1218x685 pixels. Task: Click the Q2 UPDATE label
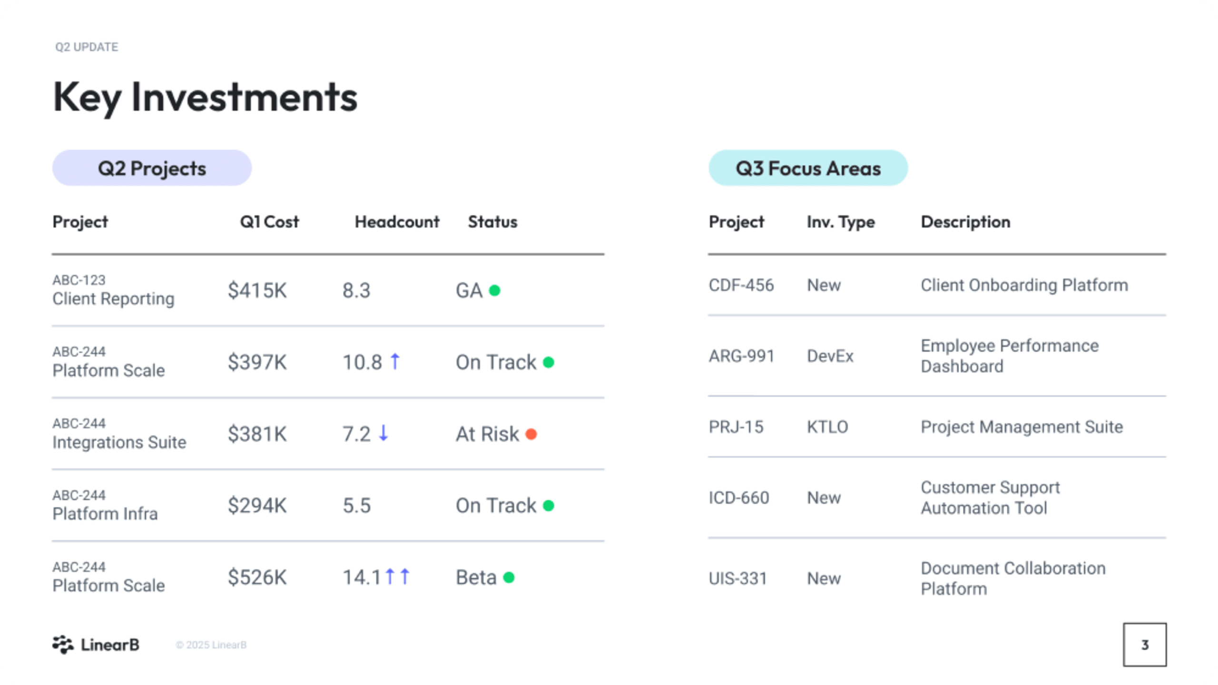[x=87, y=47]
